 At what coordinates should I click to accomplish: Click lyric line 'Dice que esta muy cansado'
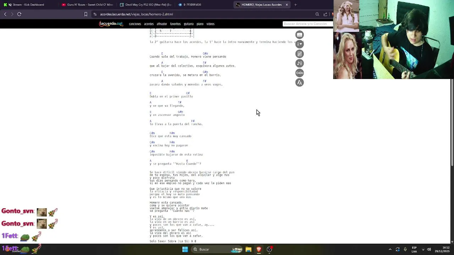pyautogui.click(x=170, y=136)
